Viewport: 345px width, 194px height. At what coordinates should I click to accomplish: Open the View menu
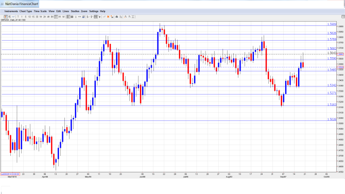tap(51, 11)
